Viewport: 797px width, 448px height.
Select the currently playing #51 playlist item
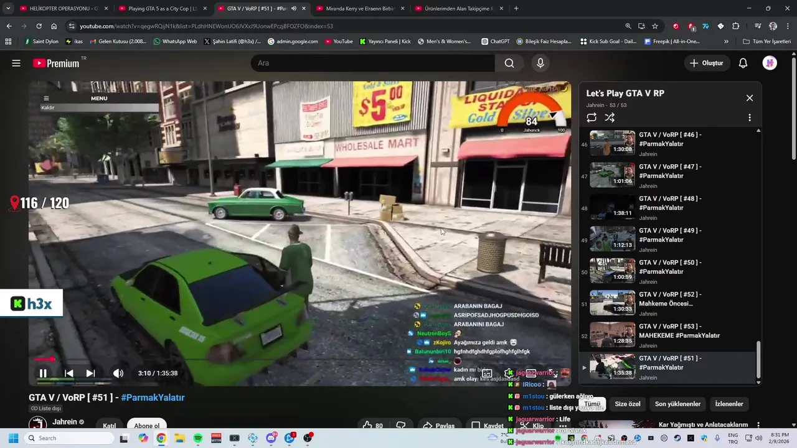669,367
